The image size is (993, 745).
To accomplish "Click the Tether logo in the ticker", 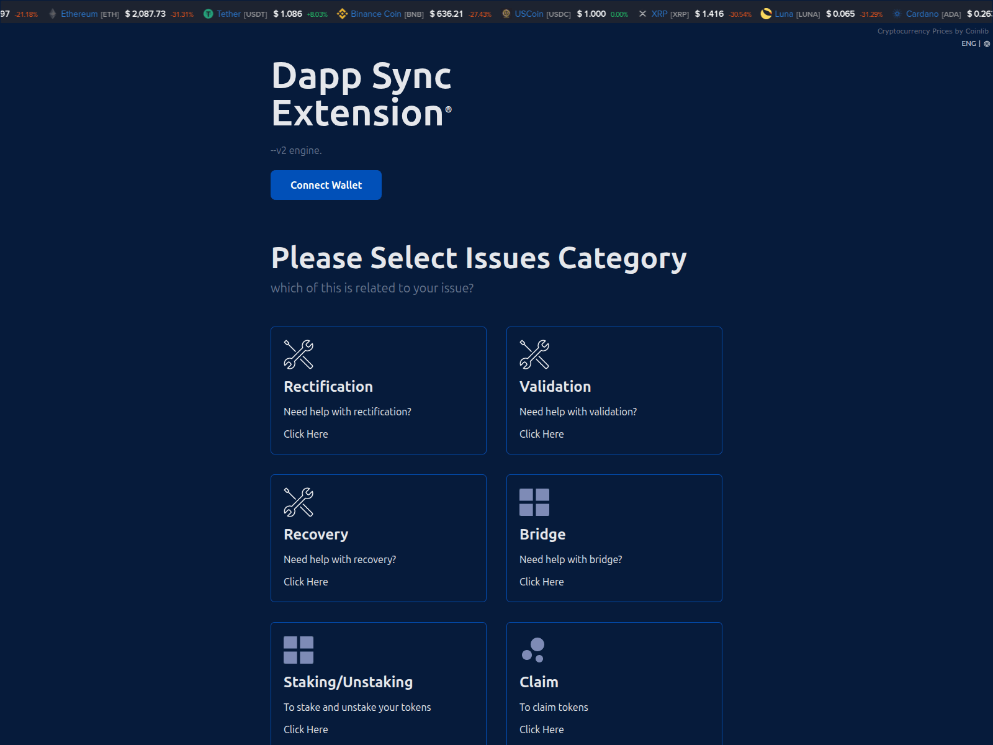I will point(209,13).
